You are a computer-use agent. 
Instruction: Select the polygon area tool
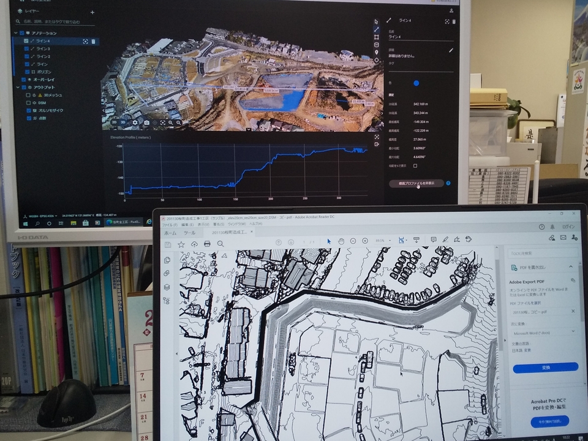click(376, 37)
